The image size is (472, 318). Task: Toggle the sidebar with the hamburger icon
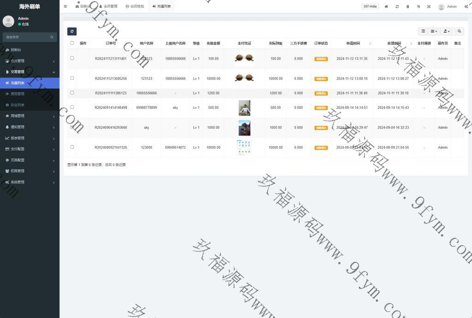pyautogui.click(x=65, y=6)
